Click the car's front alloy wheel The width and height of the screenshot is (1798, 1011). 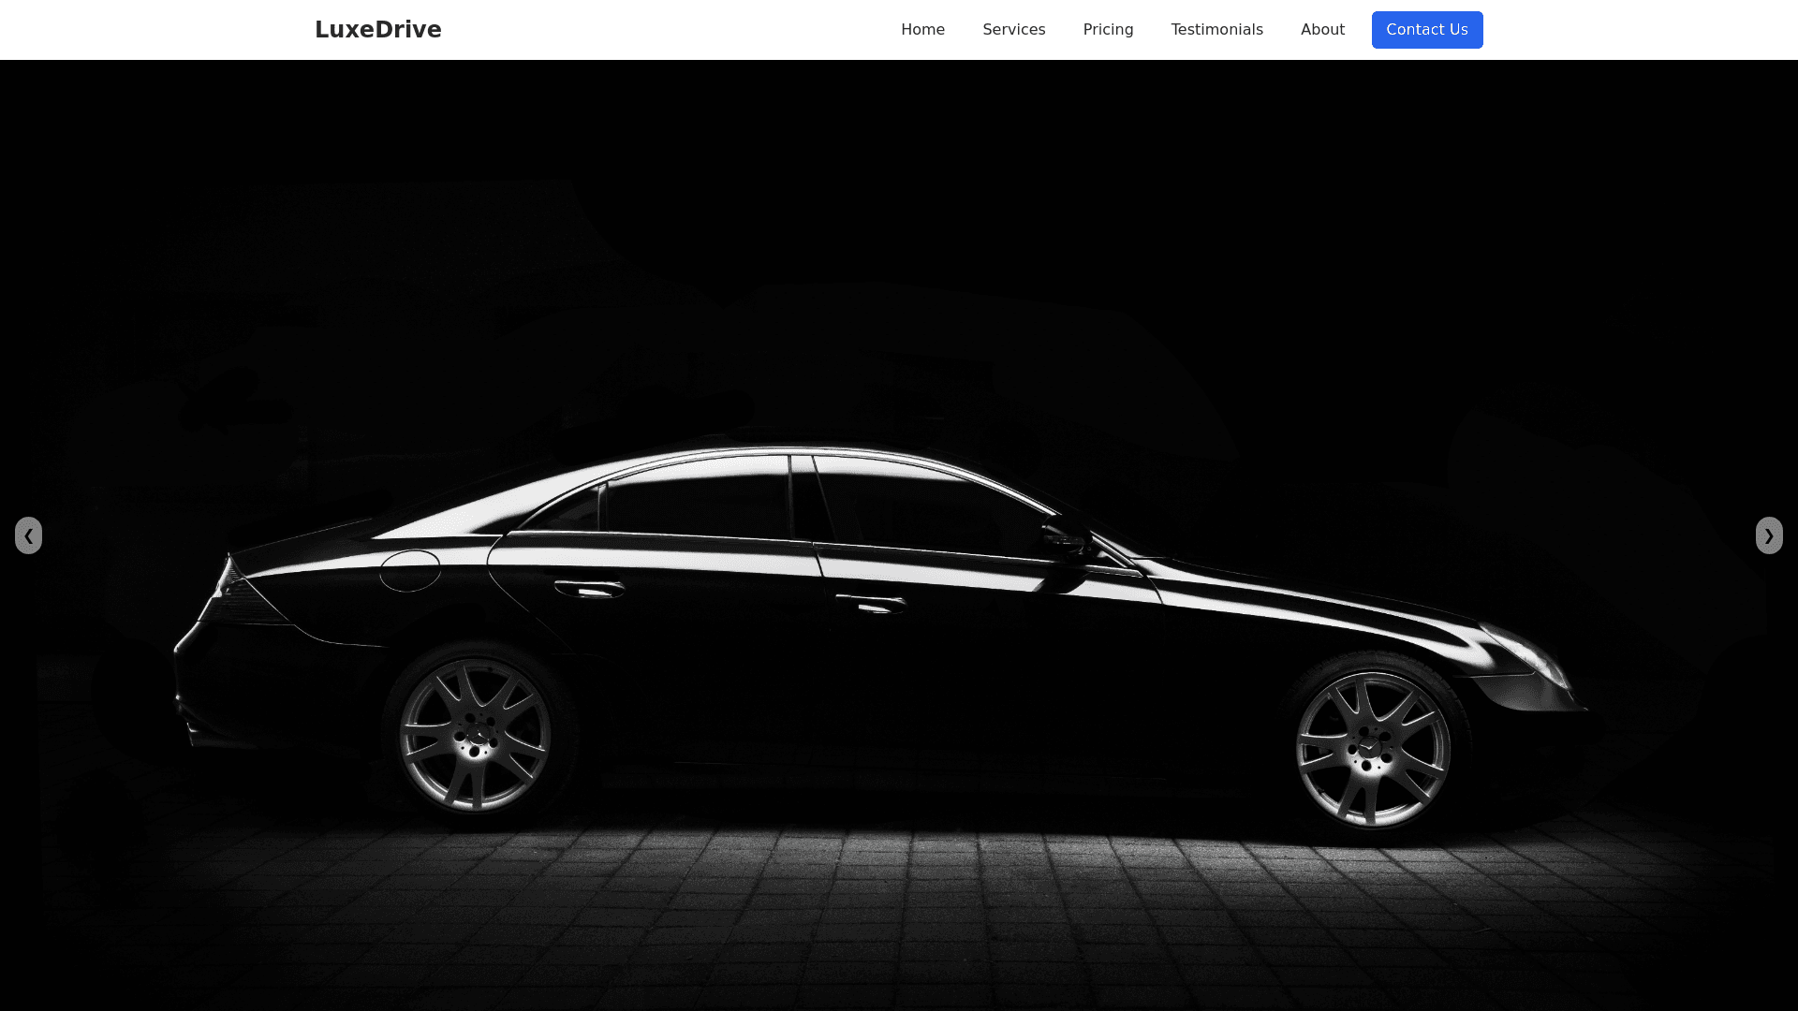[1372, 749]
